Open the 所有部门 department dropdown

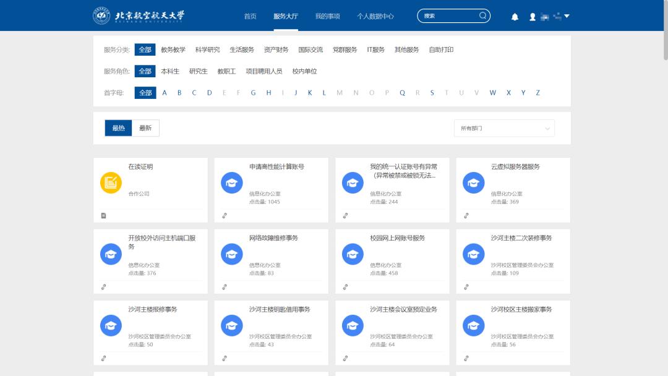coord(503,128)
